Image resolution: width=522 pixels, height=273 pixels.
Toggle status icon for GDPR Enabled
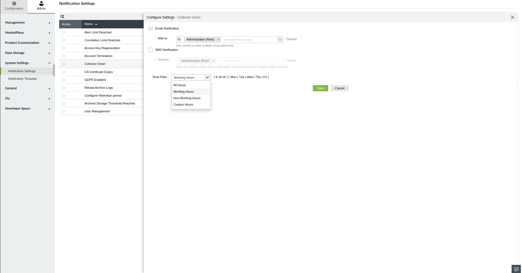pos(64,80)
